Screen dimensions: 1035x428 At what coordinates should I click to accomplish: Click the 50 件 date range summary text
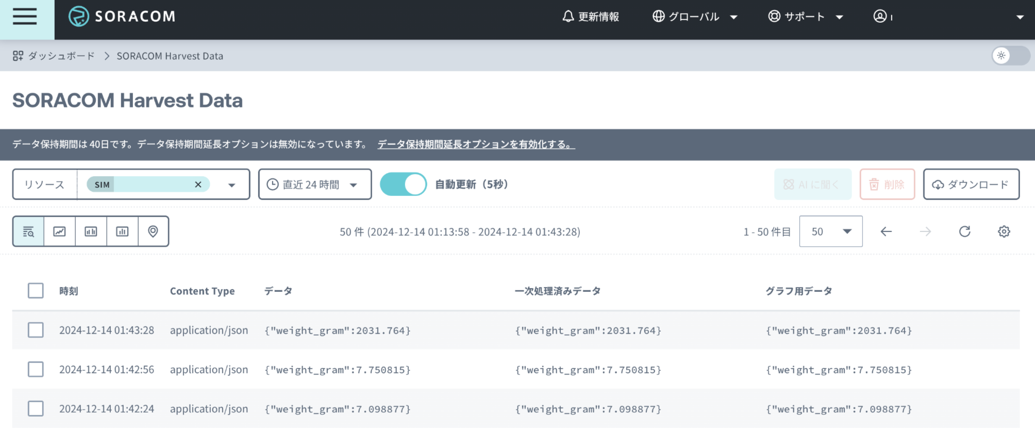pos(460,232)
